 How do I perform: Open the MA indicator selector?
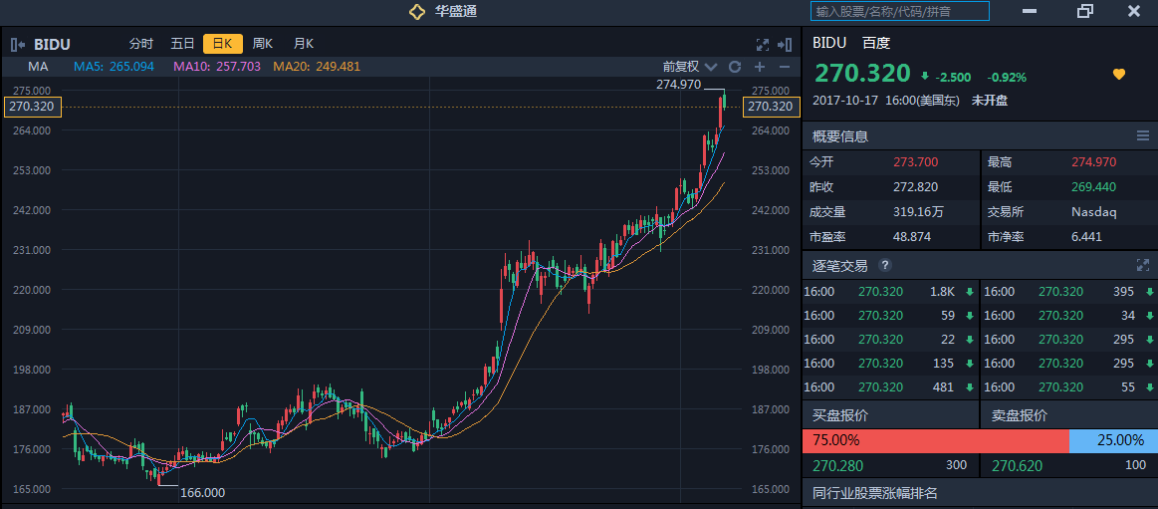[x=39, y=67]
